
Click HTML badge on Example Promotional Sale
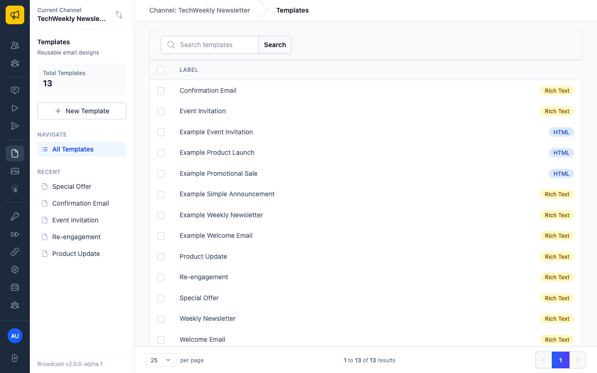pos(561,174)
